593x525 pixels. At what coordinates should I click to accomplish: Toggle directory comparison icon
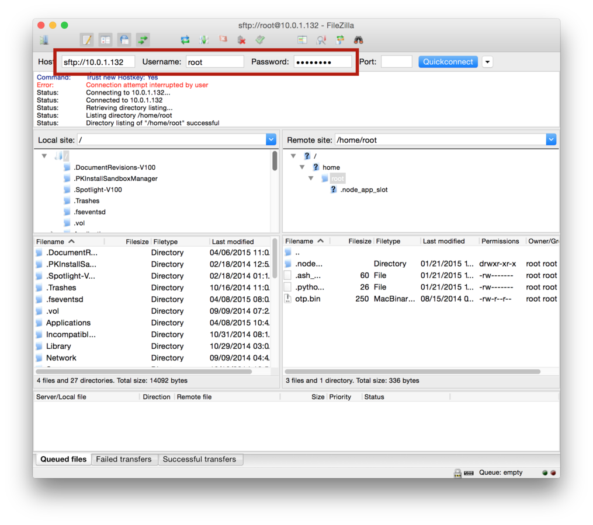point(321,40)
